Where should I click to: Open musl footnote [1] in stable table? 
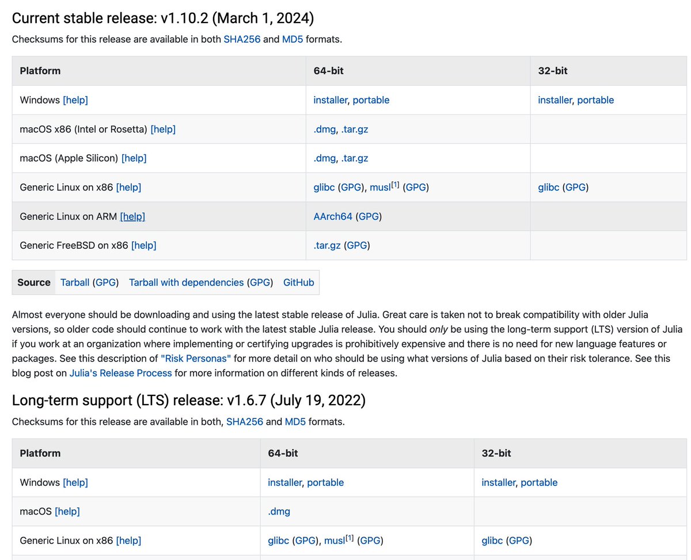pyautogui.click(x=395, y=184)
